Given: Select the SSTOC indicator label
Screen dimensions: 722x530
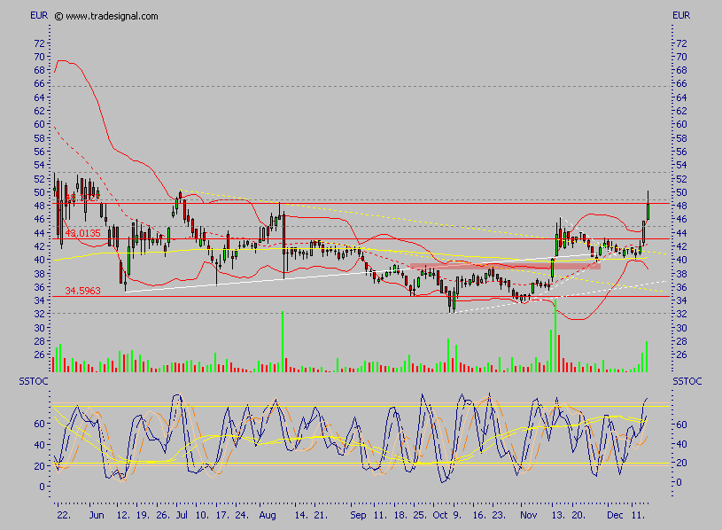Looking at the screenshot, I should (x=34, y=381).
